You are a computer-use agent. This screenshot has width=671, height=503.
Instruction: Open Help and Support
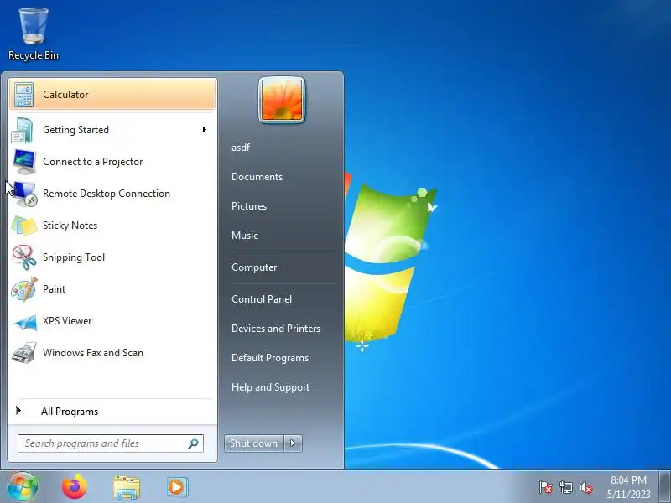tap(270, 387)
